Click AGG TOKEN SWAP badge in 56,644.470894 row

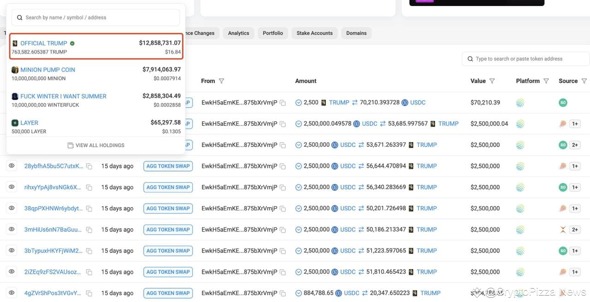168,166
